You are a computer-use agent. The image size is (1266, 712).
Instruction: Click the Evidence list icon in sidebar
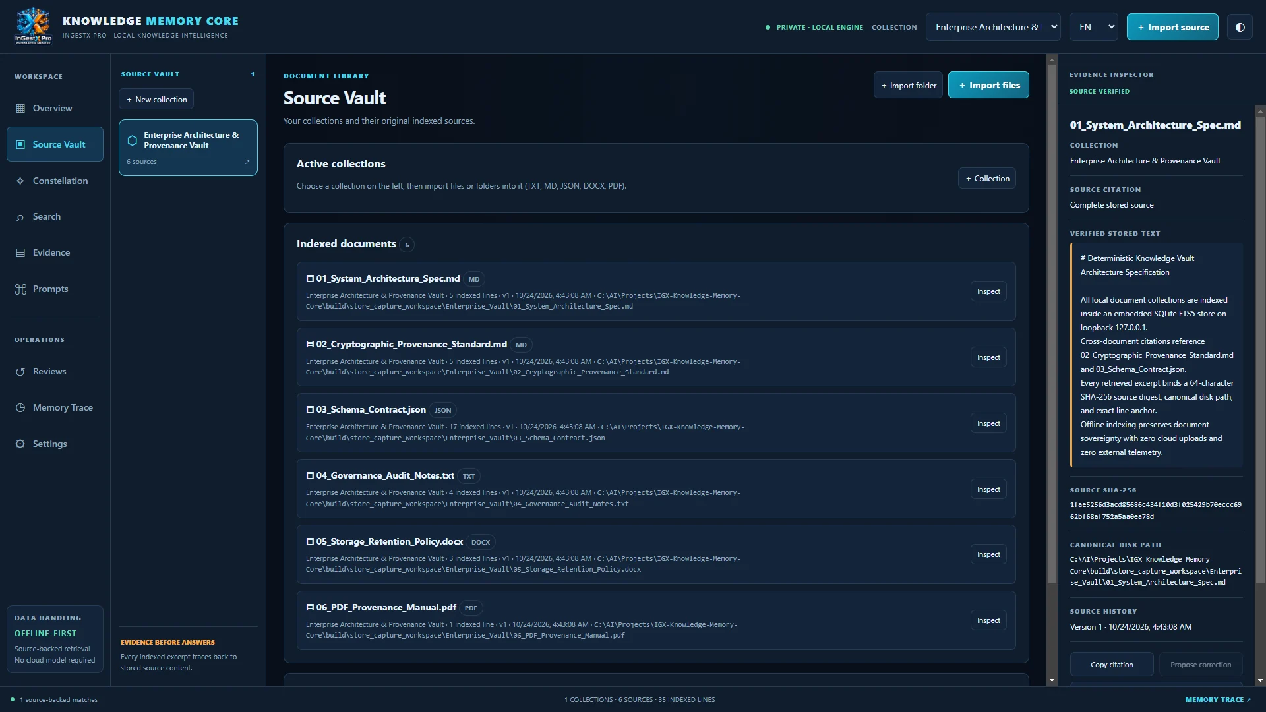(x=20, y=252)
